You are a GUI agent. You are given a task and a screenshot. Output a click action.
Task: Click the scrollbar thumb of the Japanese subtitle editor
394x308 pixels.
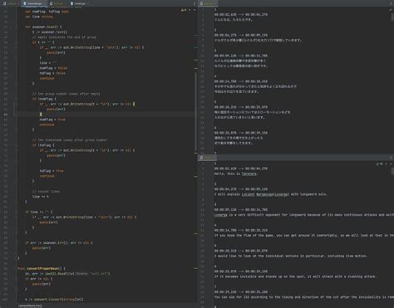pos(392,17)
